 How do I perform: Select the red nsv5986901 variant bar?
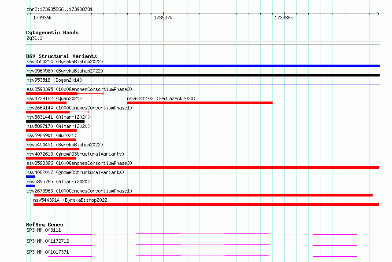click(51, 140)
